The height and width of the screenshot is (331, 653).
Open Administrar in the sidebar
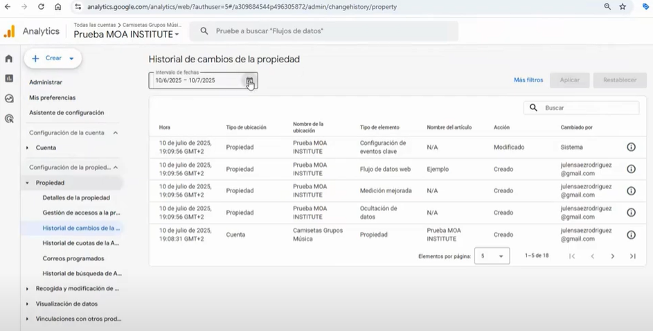[x=46, y=82]
